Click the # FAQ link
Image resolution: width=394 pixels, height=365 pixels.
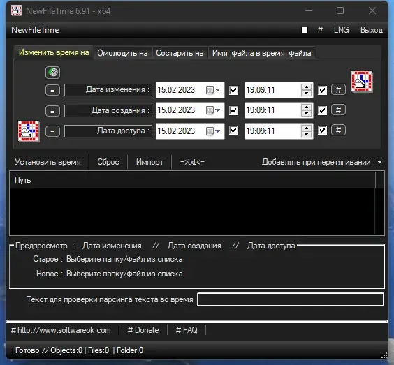pyautogui.click(x=187, y=330)
